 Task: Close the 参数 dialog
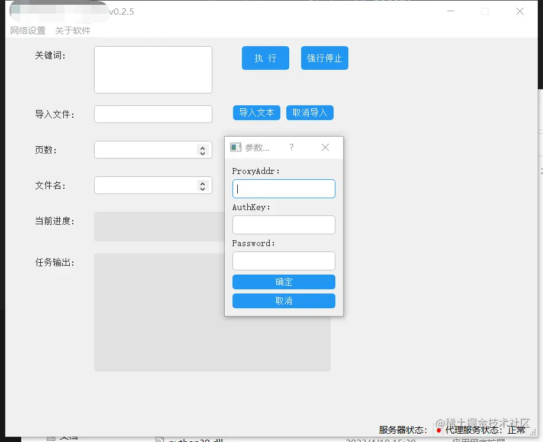(325, 147)
